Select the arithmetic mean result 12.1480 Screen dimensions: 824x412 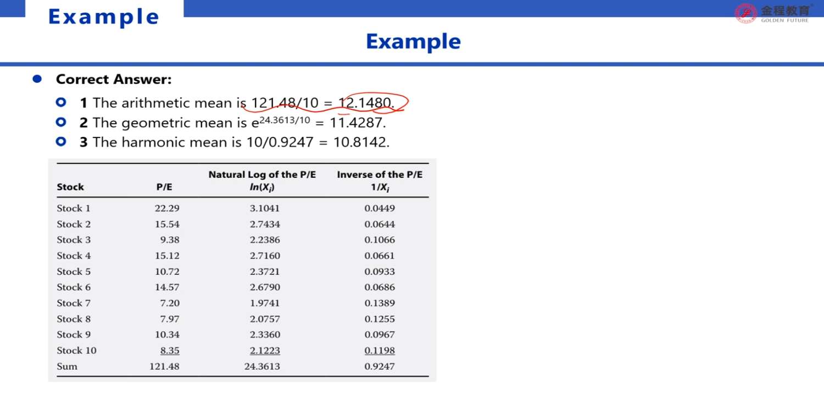[366, 103]
